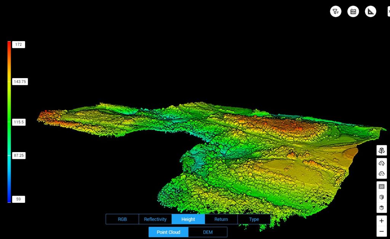Image resolution: width=390 pixels, height=239 pixels.
Task: Select the triangle ruler measurement tool
Action: click(x=371, y=11)
